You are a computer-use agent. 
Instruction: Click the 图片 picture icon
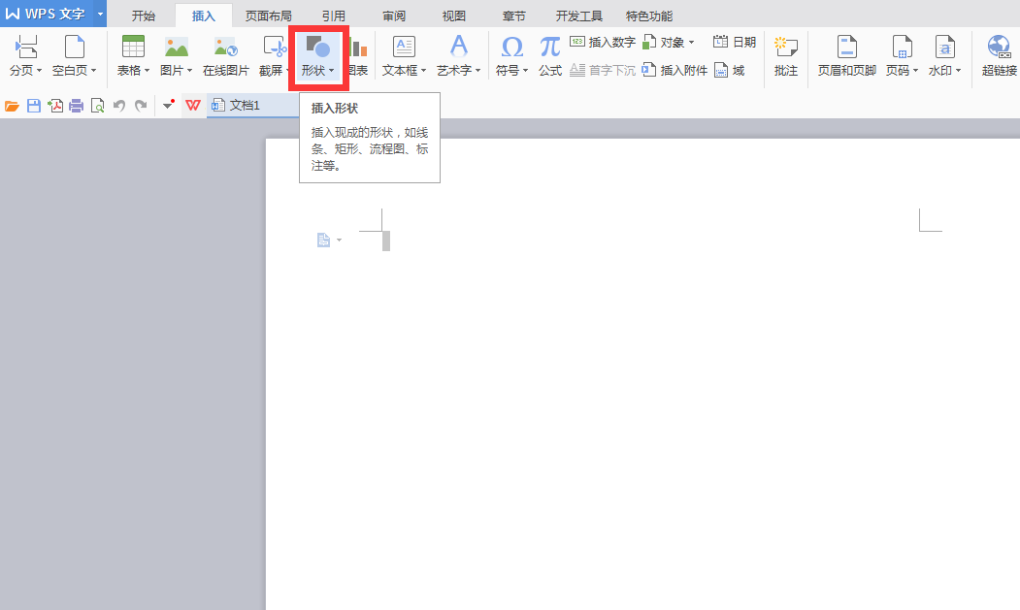pos(176,47)
